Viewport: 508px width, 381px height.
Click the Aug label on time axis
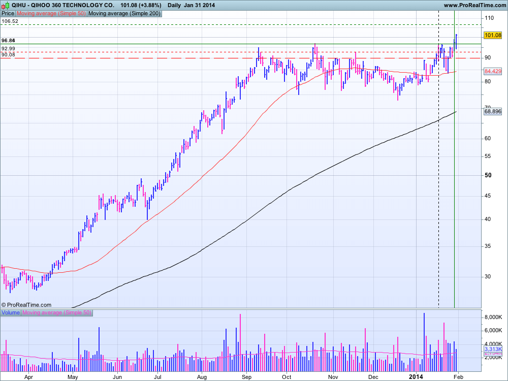coord(202,377)
